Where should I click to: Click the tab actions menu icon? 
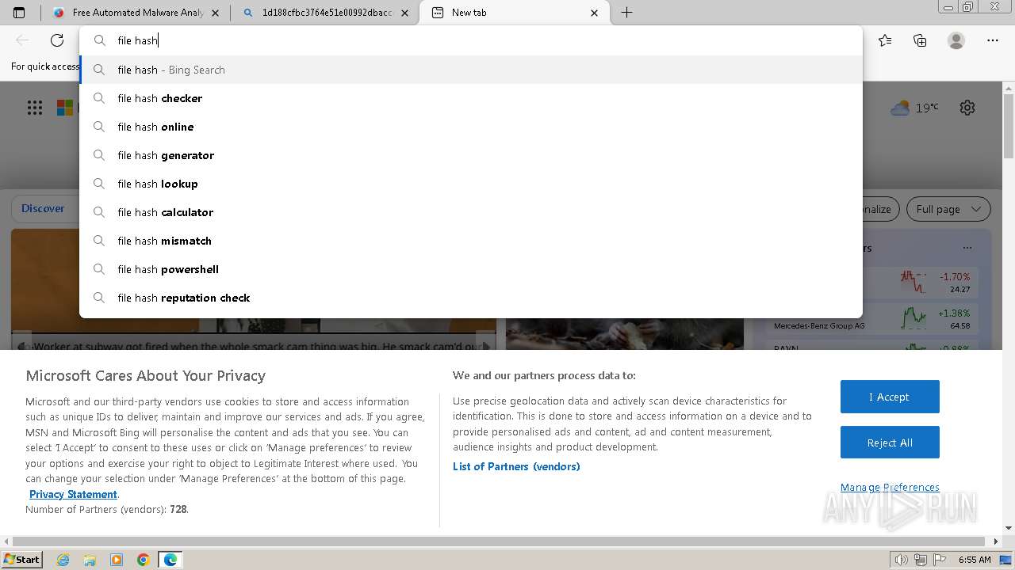click(x=19, y=13)
